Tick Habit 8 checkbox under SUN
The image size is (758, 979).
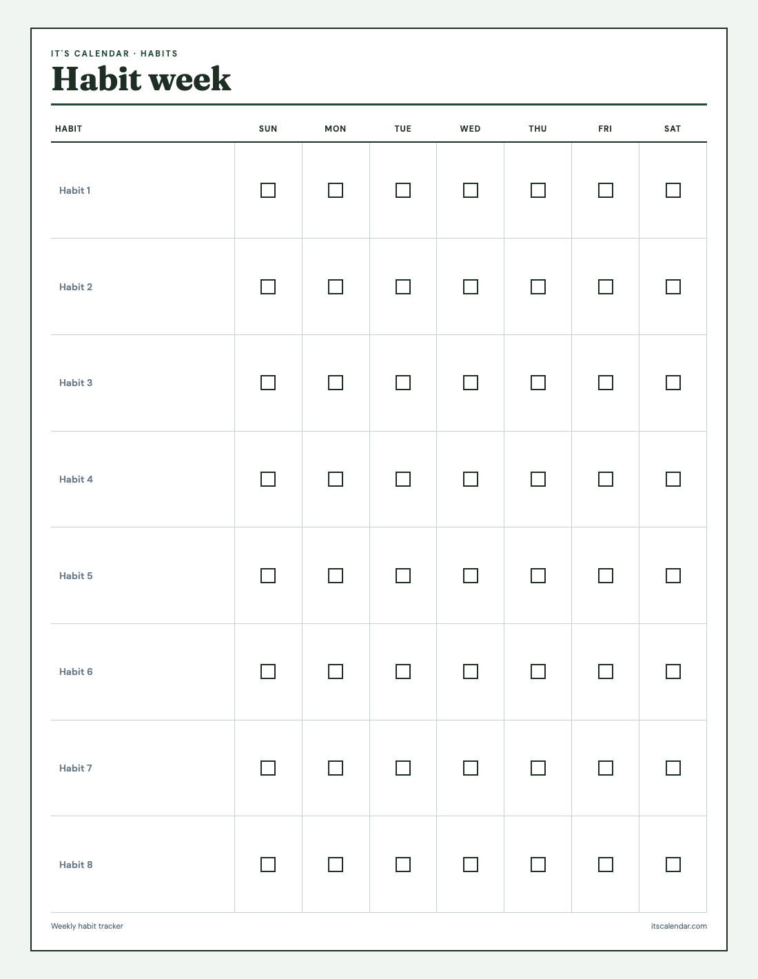pyautogui.click(x=268, y=865)
